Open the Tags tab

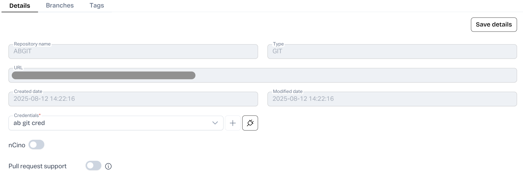coord(97,5)
